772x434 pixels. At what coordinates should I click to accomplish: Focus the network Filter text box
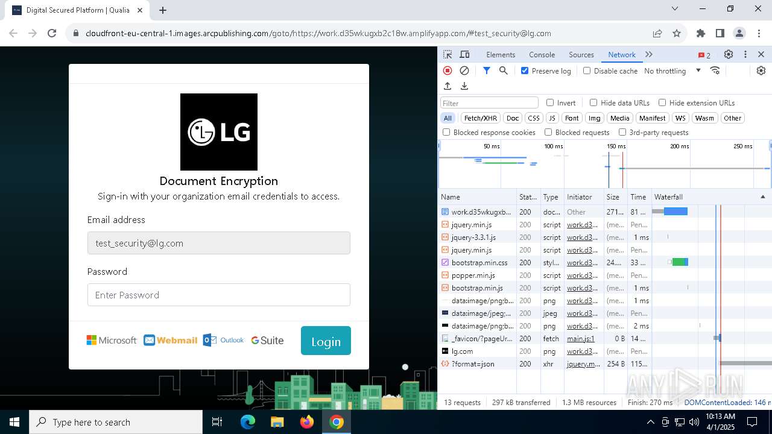(489, 102)
